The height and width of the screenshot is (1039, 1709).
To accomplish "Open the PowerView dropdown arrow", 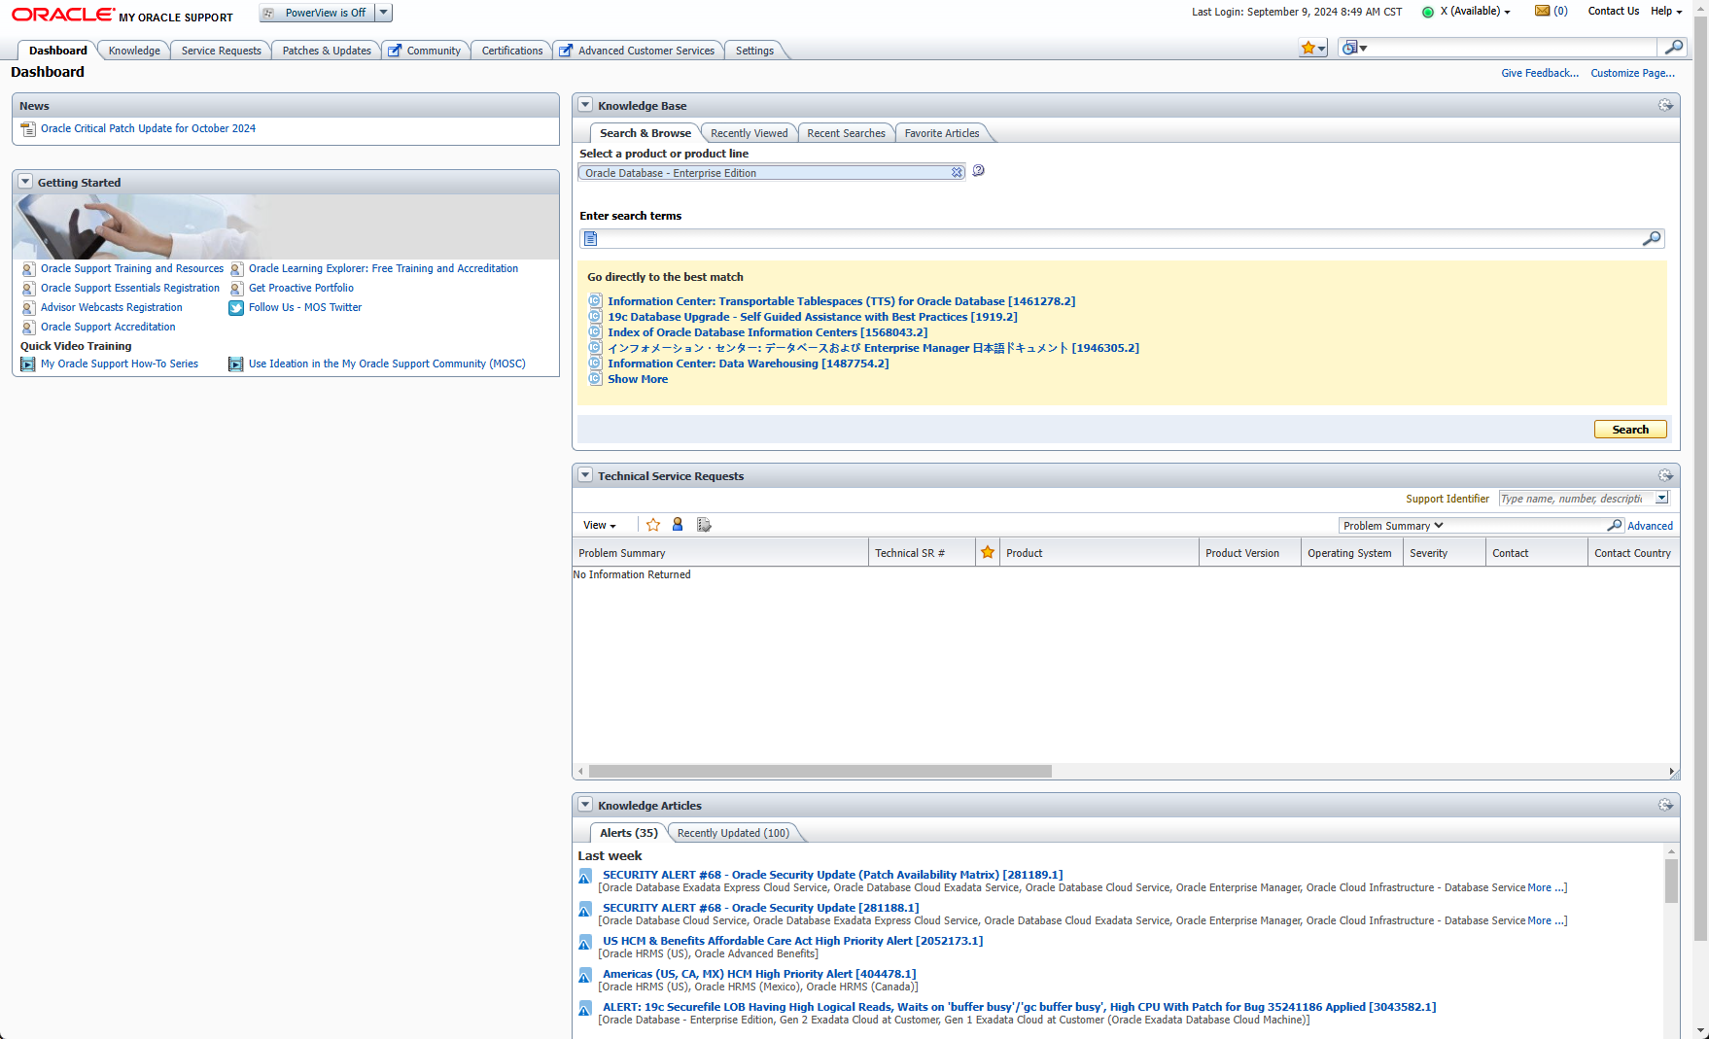I will click(384, 13).
